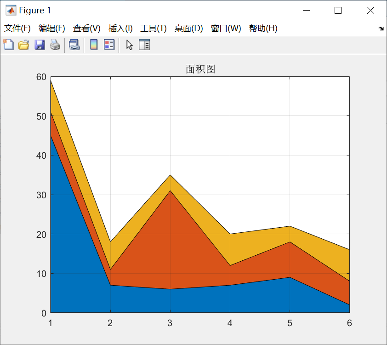This screenshot has width=387, height=345.
Task: Open the 插入 menu
Action: point(120,28)
